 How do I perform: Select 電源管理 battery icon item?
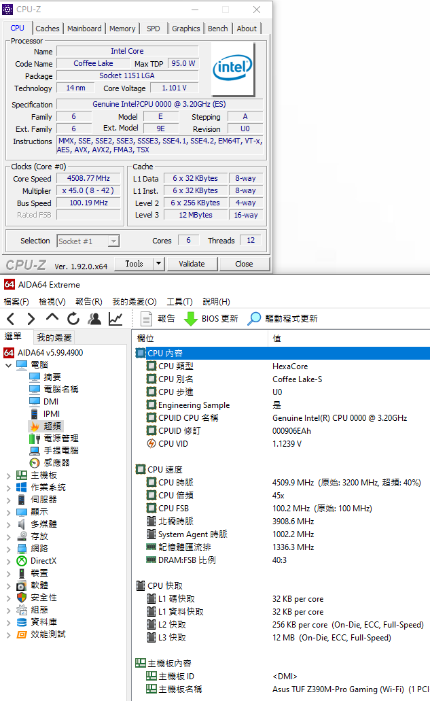tap(54, 439)
